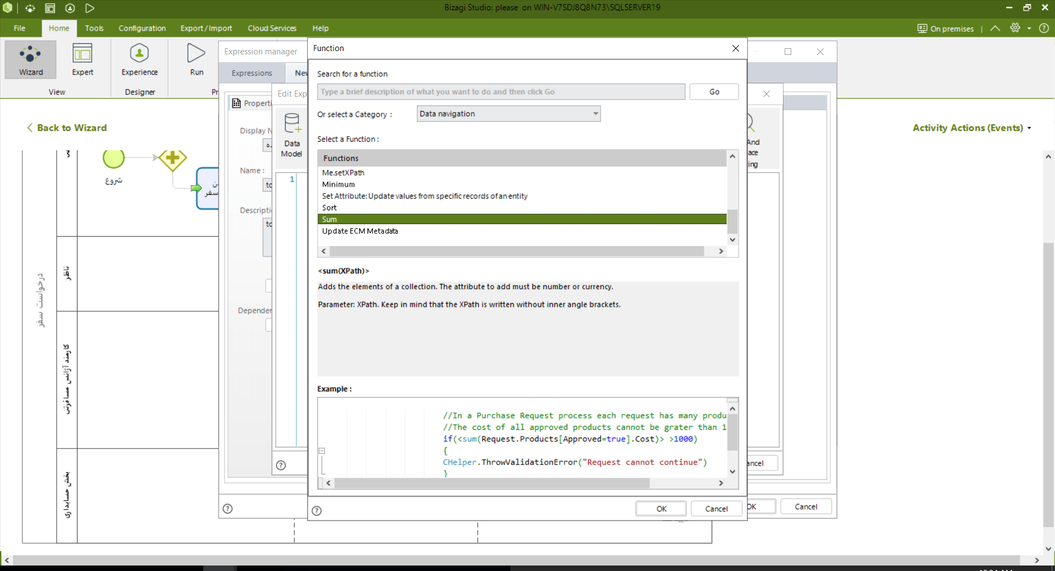This screenshot has width=1055, height=571.
Task: Select the Sum function row
Action: pos(522,219)
